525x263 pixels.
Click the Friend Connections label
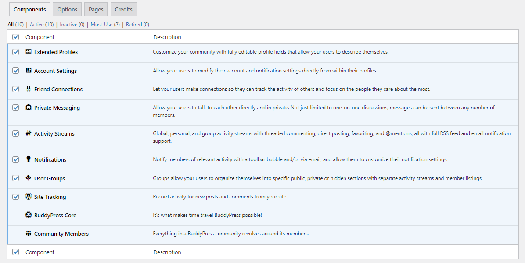(x=58, y=89)
